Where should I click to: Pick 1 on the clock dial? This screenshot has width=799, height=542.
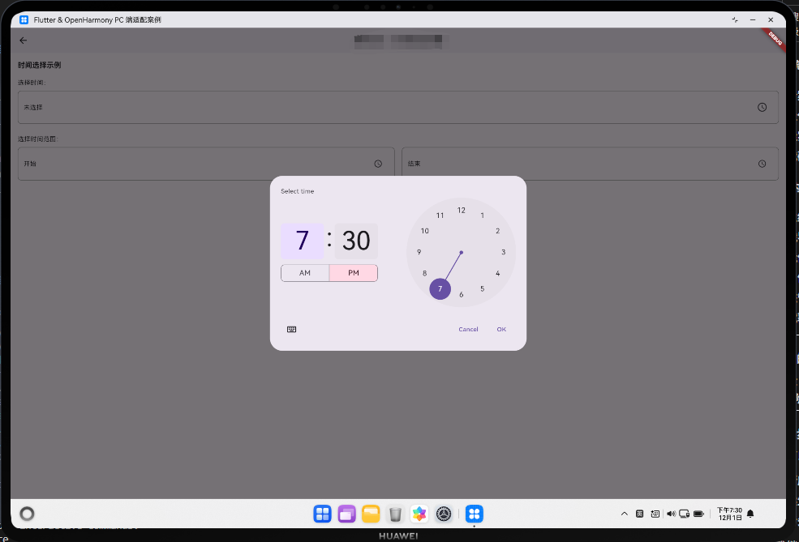point(482,216)
